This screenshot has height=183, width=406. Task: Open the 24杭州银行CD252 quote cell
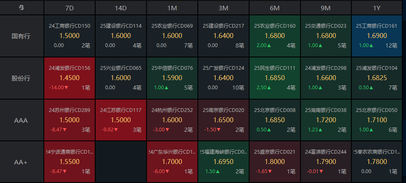coord(172,120)
